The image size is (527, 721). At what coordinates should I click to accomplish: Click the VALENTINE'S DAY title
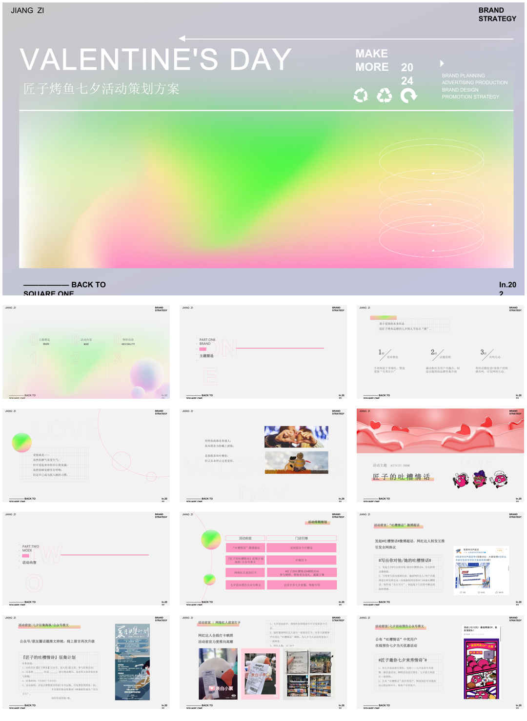156,59
